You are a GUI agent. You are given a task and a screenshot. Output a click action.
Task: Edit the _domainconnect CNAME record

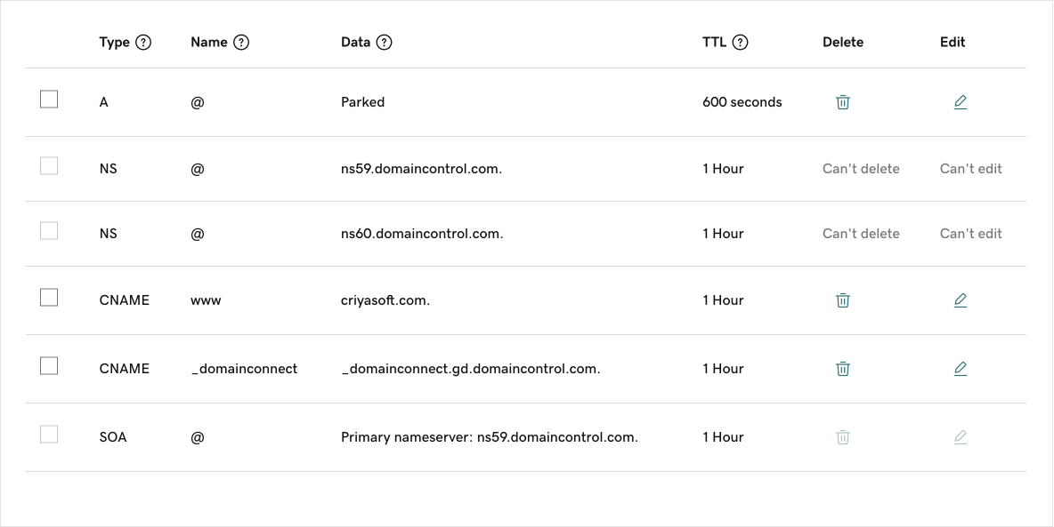click(x=961, y=369)
